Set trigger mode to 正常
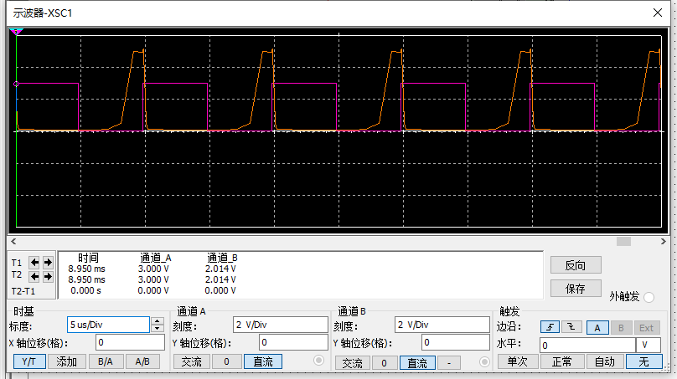The width and height of the screenshot is (677, 379). tap(561, 361)
